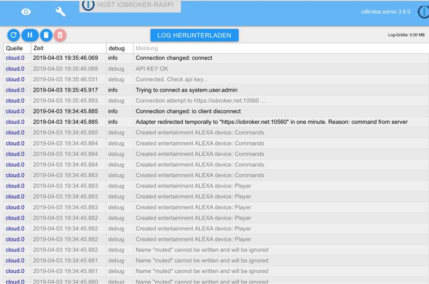
Task: Select "Connection attempt to https://iobroker.net:10560" message
Action: tap(200, 101)
